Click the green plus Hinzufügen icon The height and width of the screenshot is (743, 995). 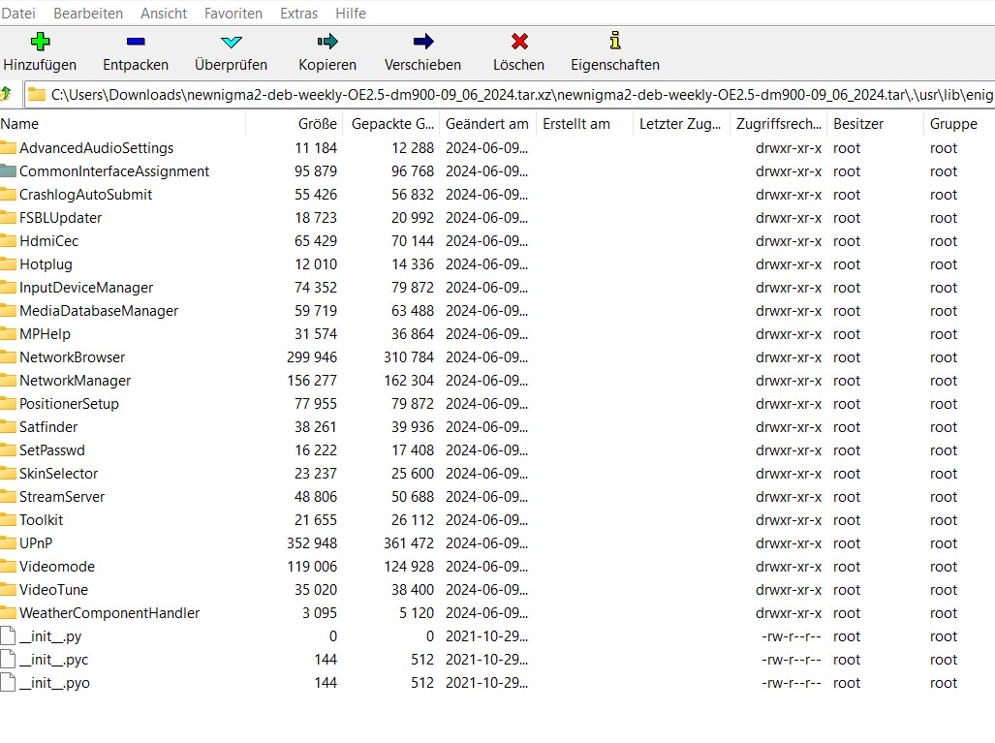point(40,42)
